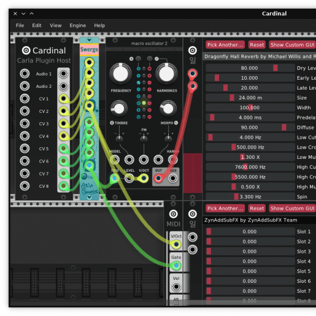
Task: Click the CV 1 output jack with yellow cable
Action: (63, 99)
